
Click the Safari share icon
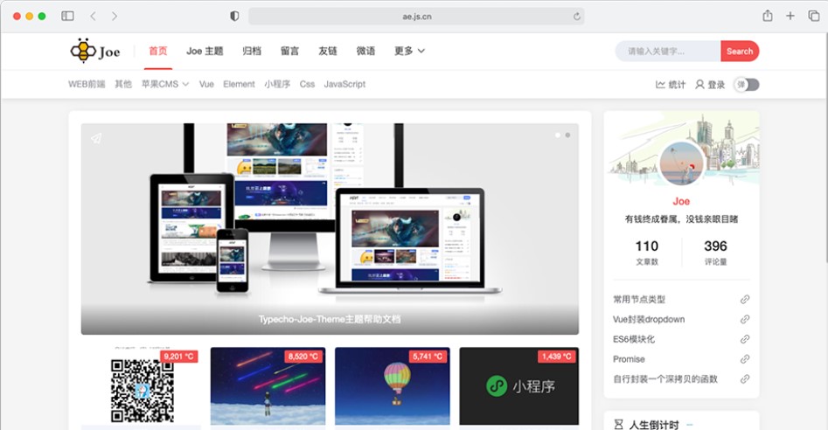pos(767,16)
